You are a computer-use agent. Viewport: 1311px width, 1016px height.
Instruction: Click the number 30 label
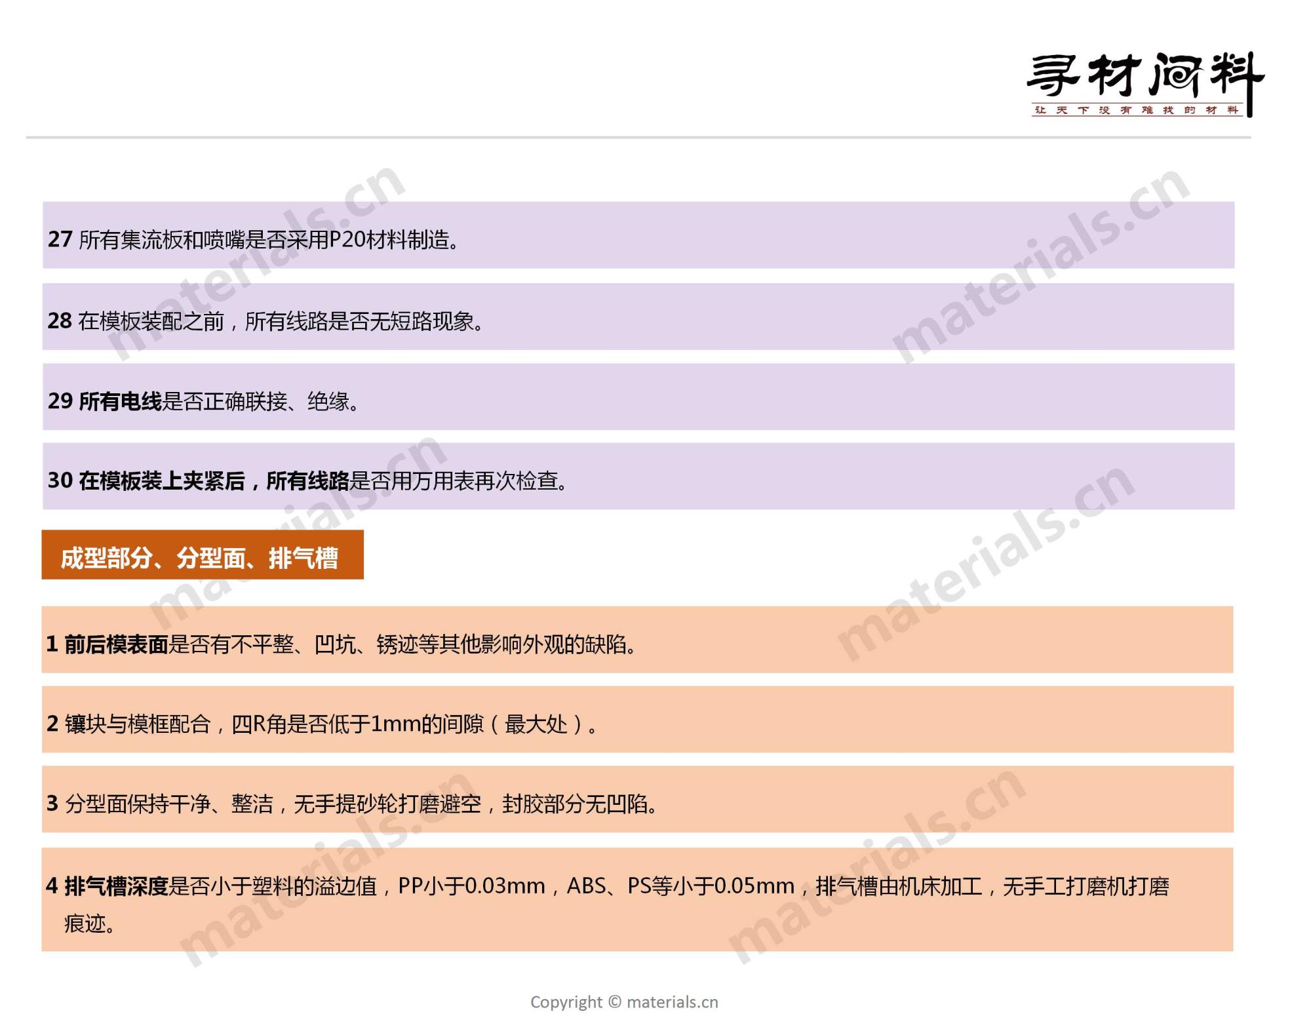(x=60, y=480)
